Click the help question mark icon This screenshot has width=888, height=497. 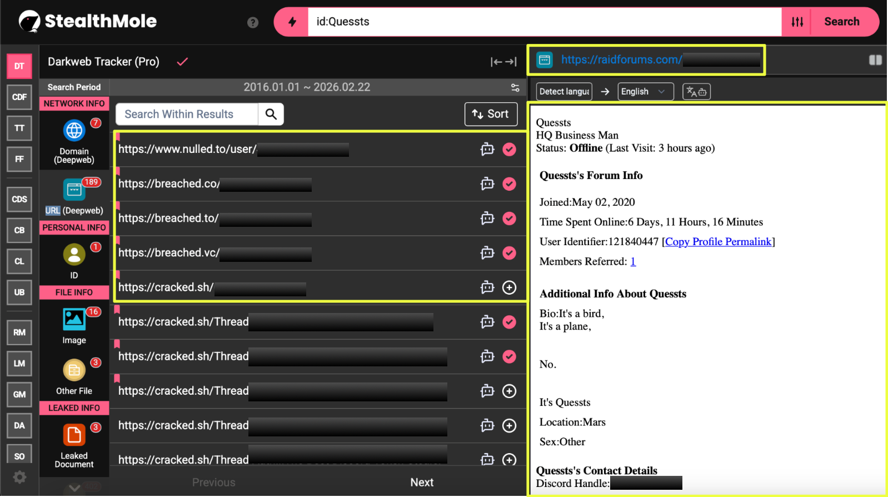(x=253, y=22)
